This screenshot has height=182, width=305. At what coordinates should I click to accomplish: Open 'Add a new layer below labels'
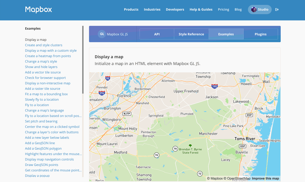coord(47,138)
